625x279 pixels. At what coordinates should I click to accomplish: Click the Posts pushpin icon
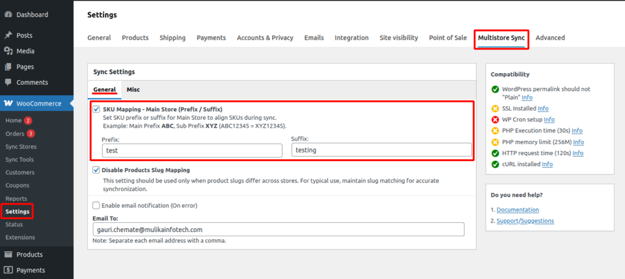(8, 35)
